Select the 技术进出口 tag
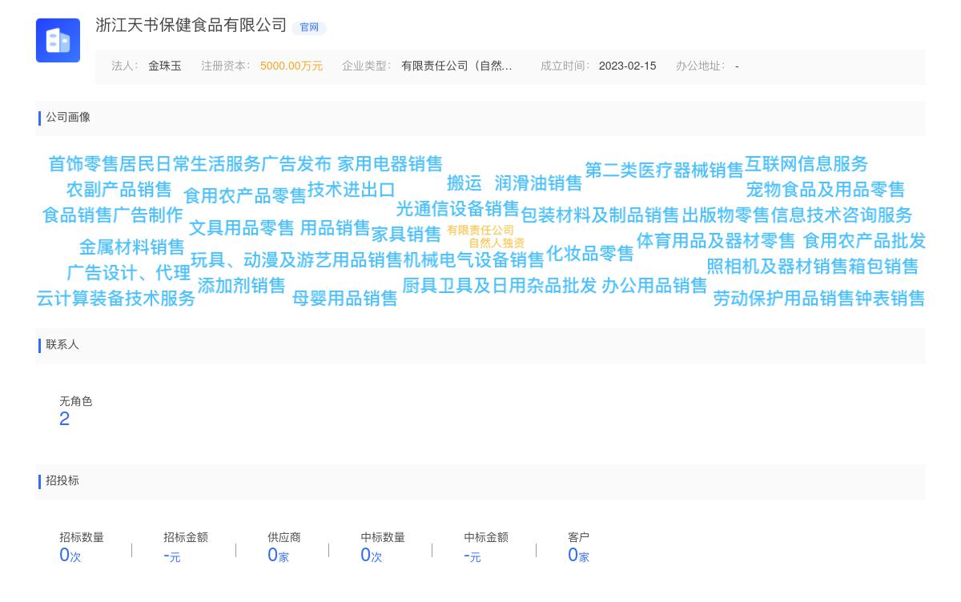961x602 pixels. pos(352,190)
